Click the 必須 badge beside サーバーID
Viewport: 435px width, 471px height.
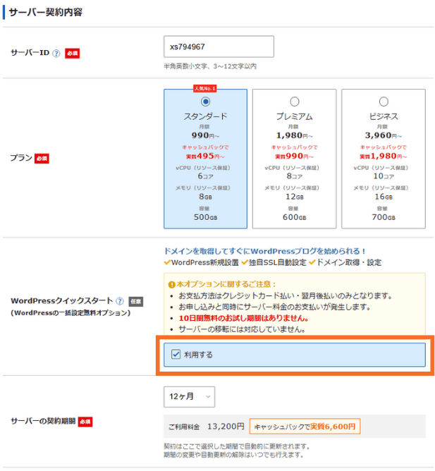[x=73, y=54]
